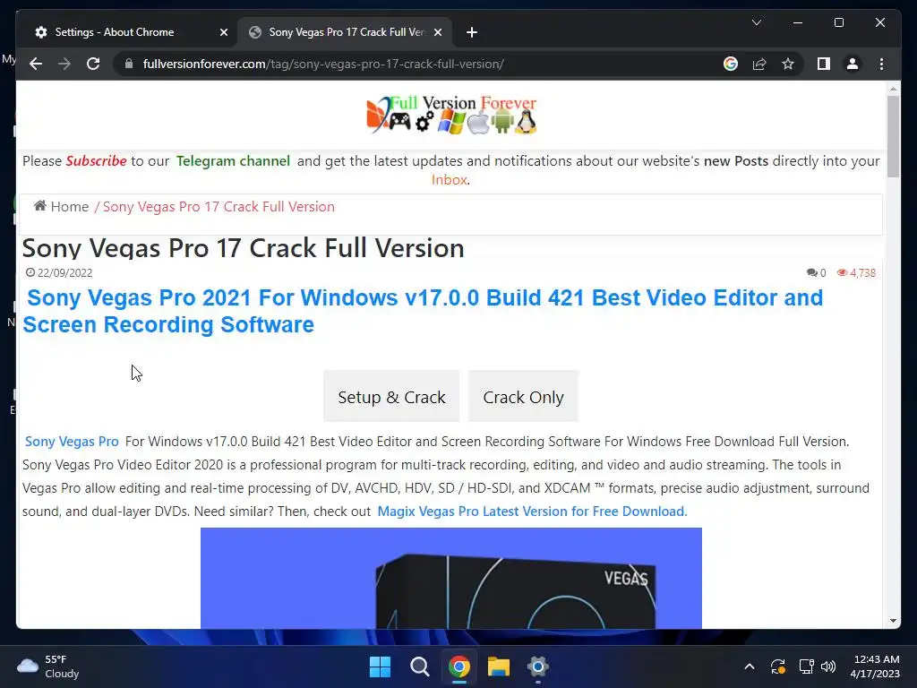The height and width of the screenshot is (688, 917).
Task: Click Sony Vegas Pro 17 breadcrumb text
Action: pyautogui.click(x=219, y=207)
